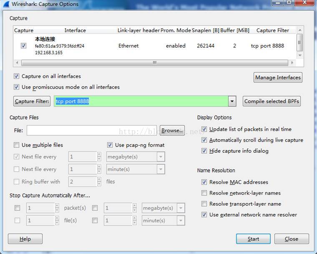This screenshot has width=317, height=254.
Task: Click tcp port 8888 cell in interface row
Action: point(267,46)
